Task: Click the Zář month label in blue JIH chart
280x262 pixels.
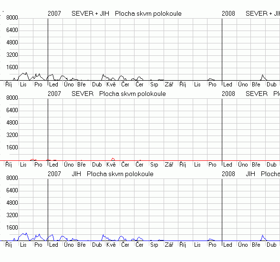Action: point(169,245)
